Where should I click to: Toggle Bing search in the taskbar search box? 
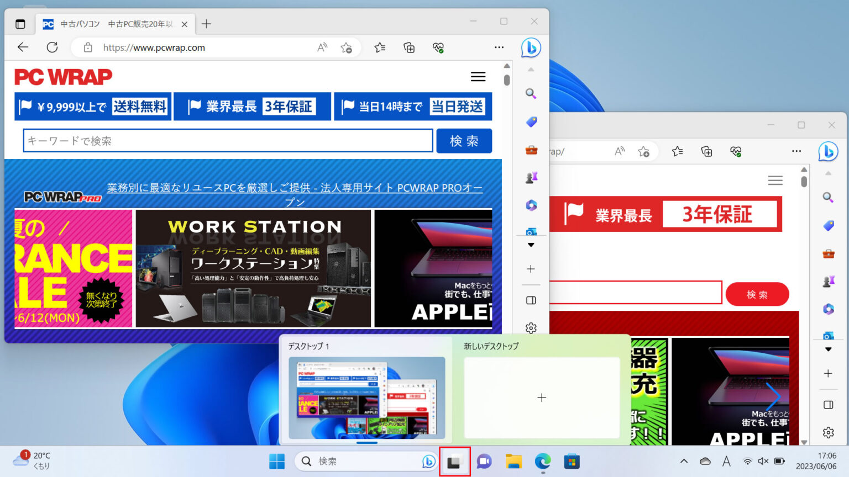pos(428,461)
